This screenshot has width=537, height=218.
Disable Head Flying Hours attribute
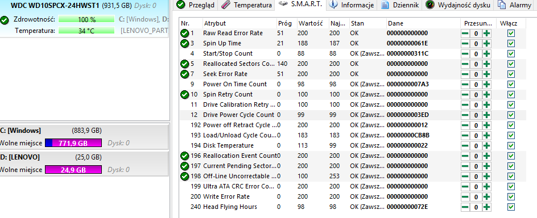click(511, 207)
